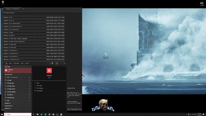Expand arrow beside 'settings display' suggestion
The width and height of the screenshot is (206, 116).
point(30,92)
